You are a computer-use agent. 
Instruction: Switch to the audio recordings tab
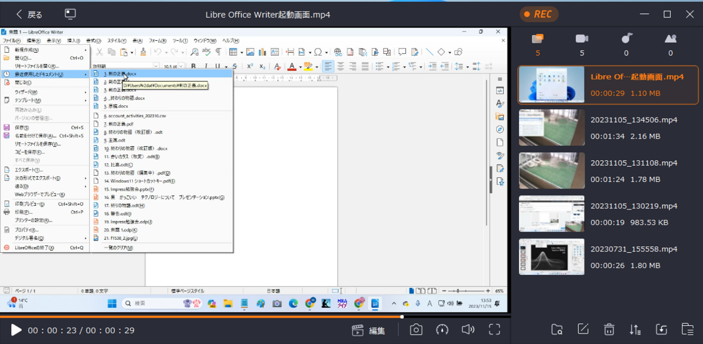coord(626,39)
